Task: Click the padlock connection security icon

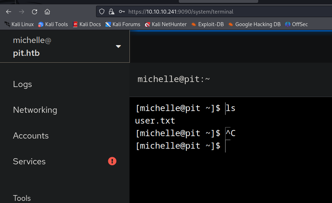Action: click(x=111, y=12)
